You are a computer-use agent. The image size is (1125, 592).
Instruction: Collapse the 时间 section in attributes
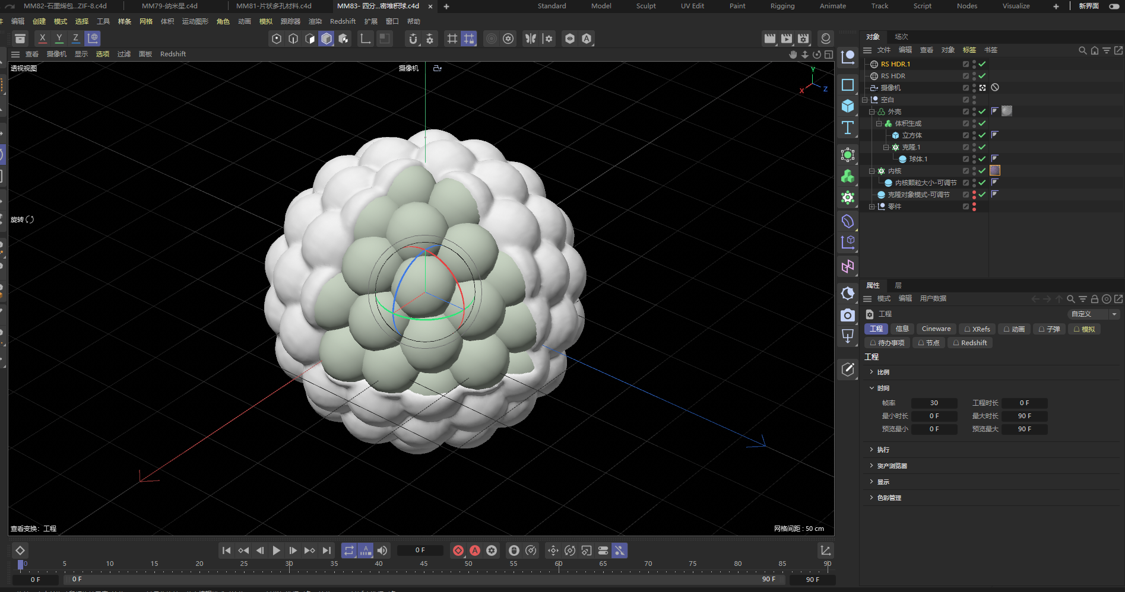(872, 388)
